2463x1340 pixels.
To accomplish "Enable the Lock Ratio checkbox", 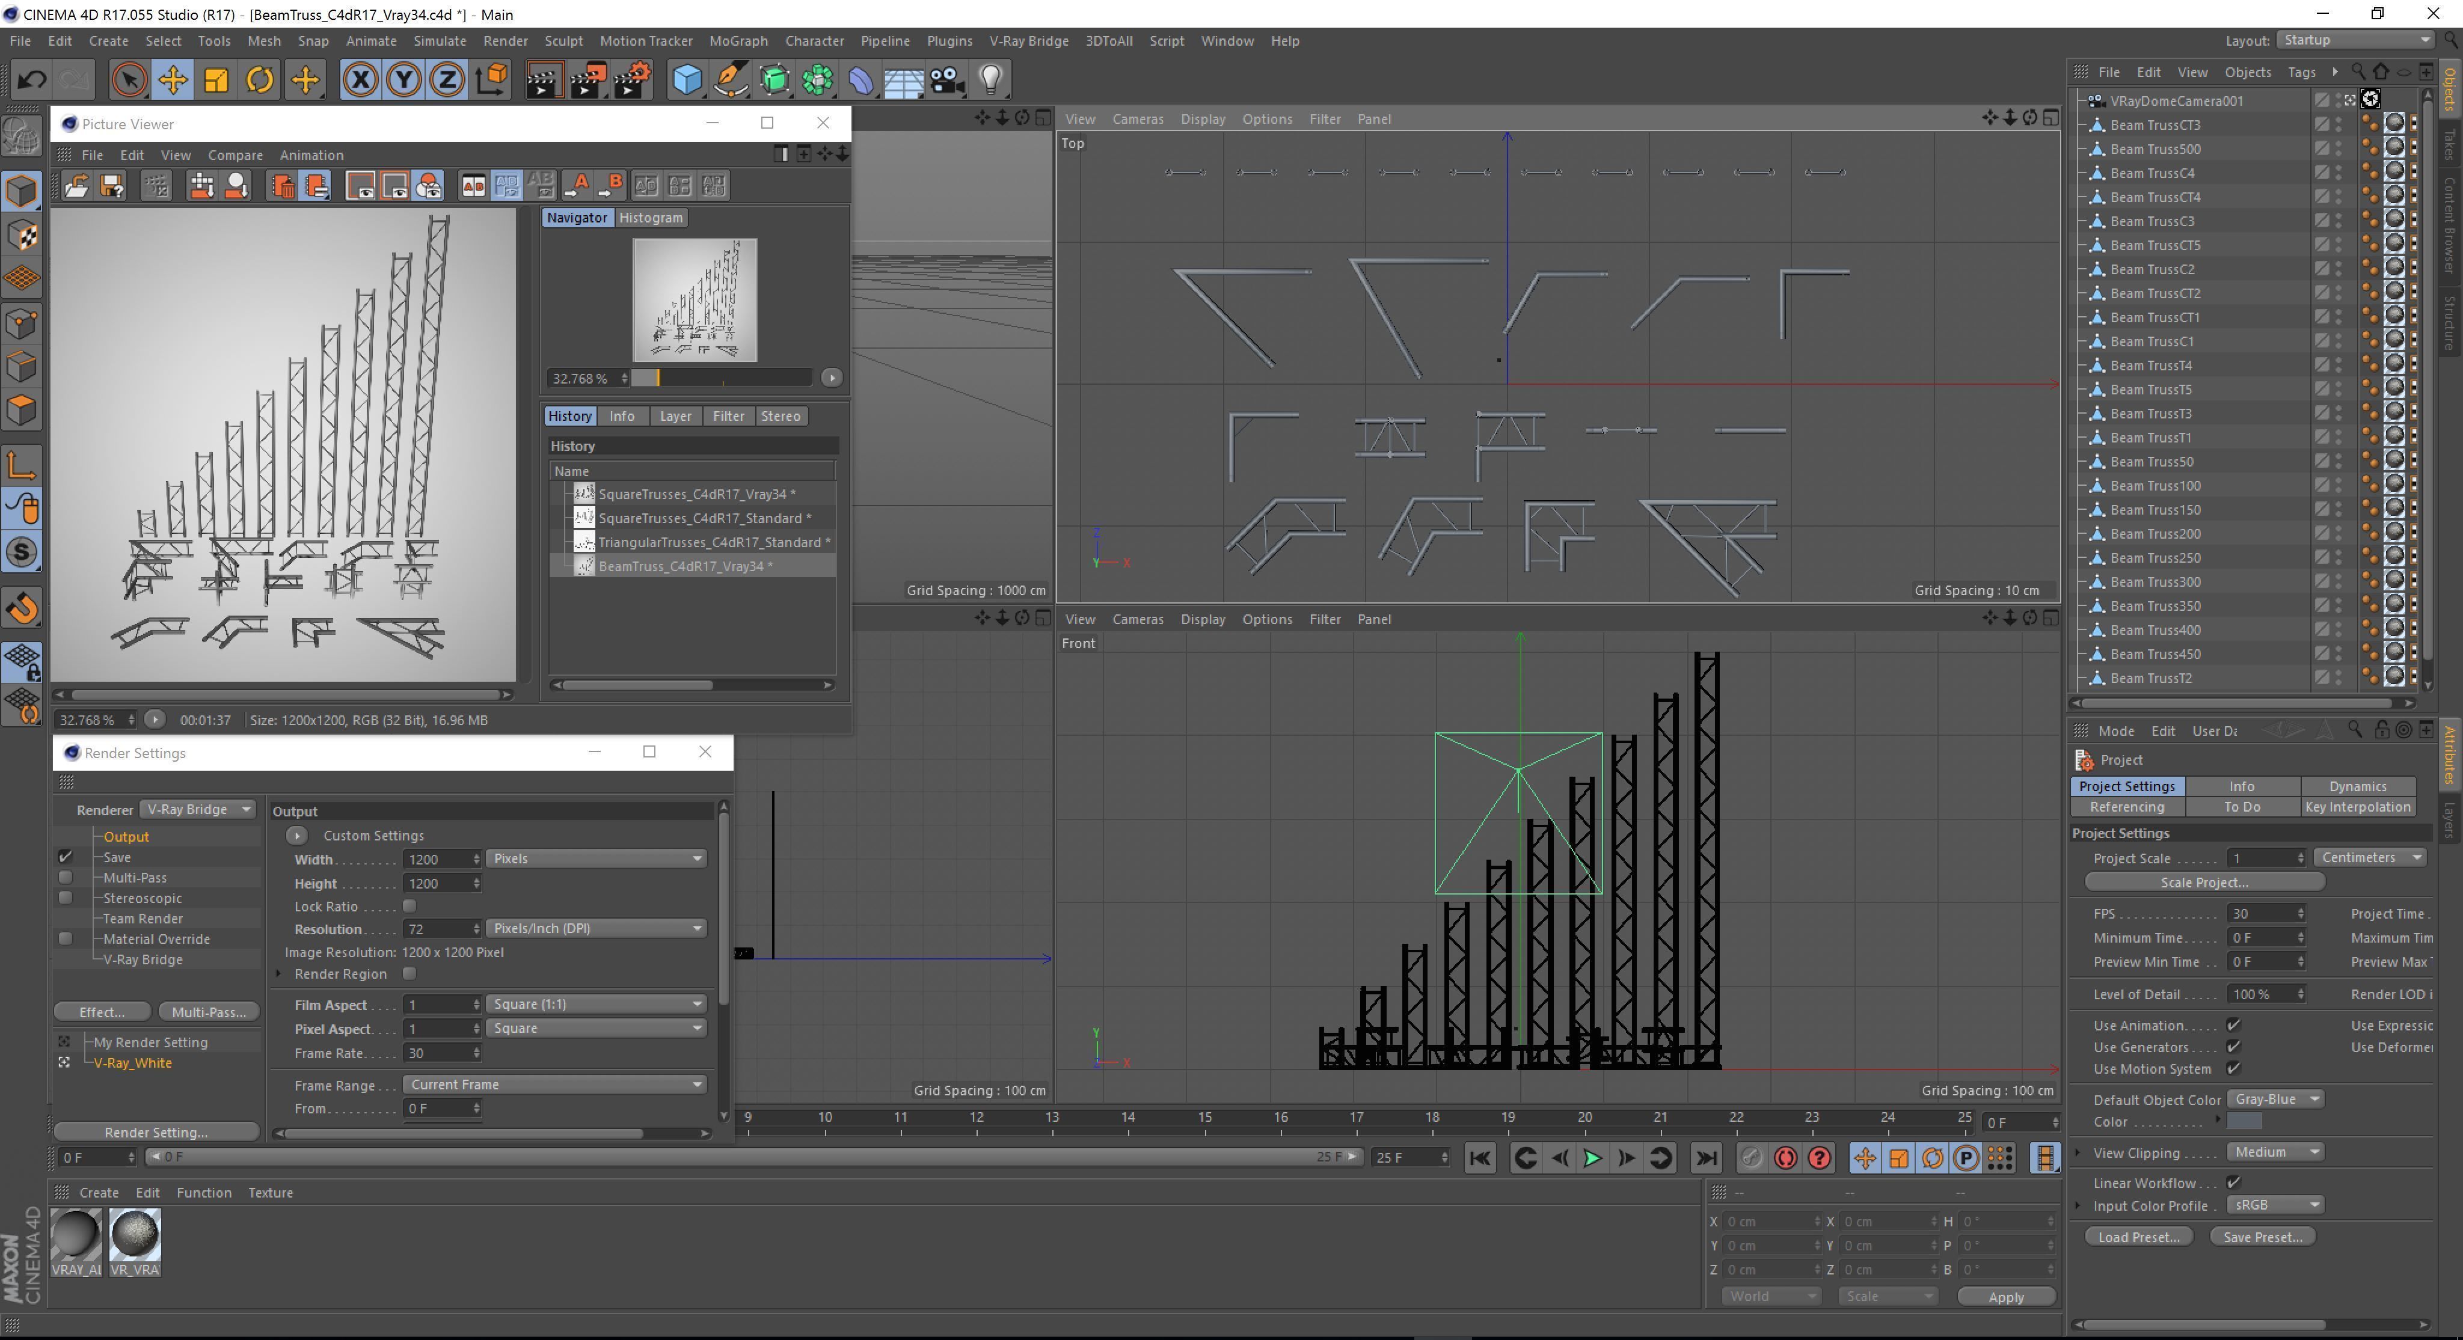I will (x=409, y=906).
